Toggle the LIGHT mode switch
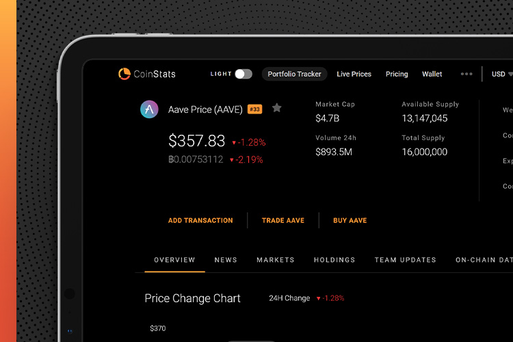This screenshot has width=513, height=342. coord(244,74)
